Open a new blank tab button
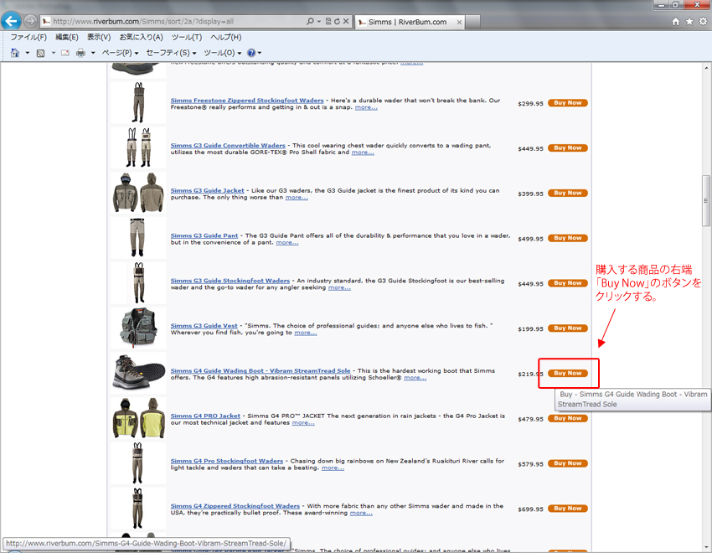The width and height of the screenshot is (712, 553). 472,22
